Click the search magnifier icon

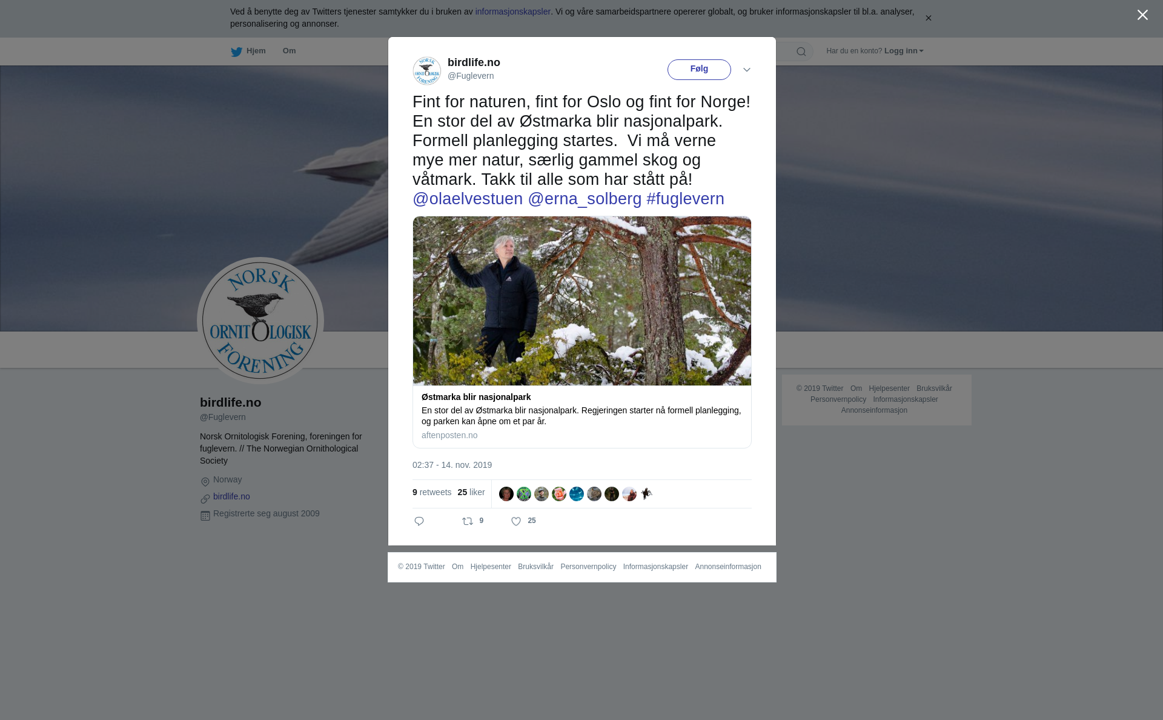coord(801,52)
